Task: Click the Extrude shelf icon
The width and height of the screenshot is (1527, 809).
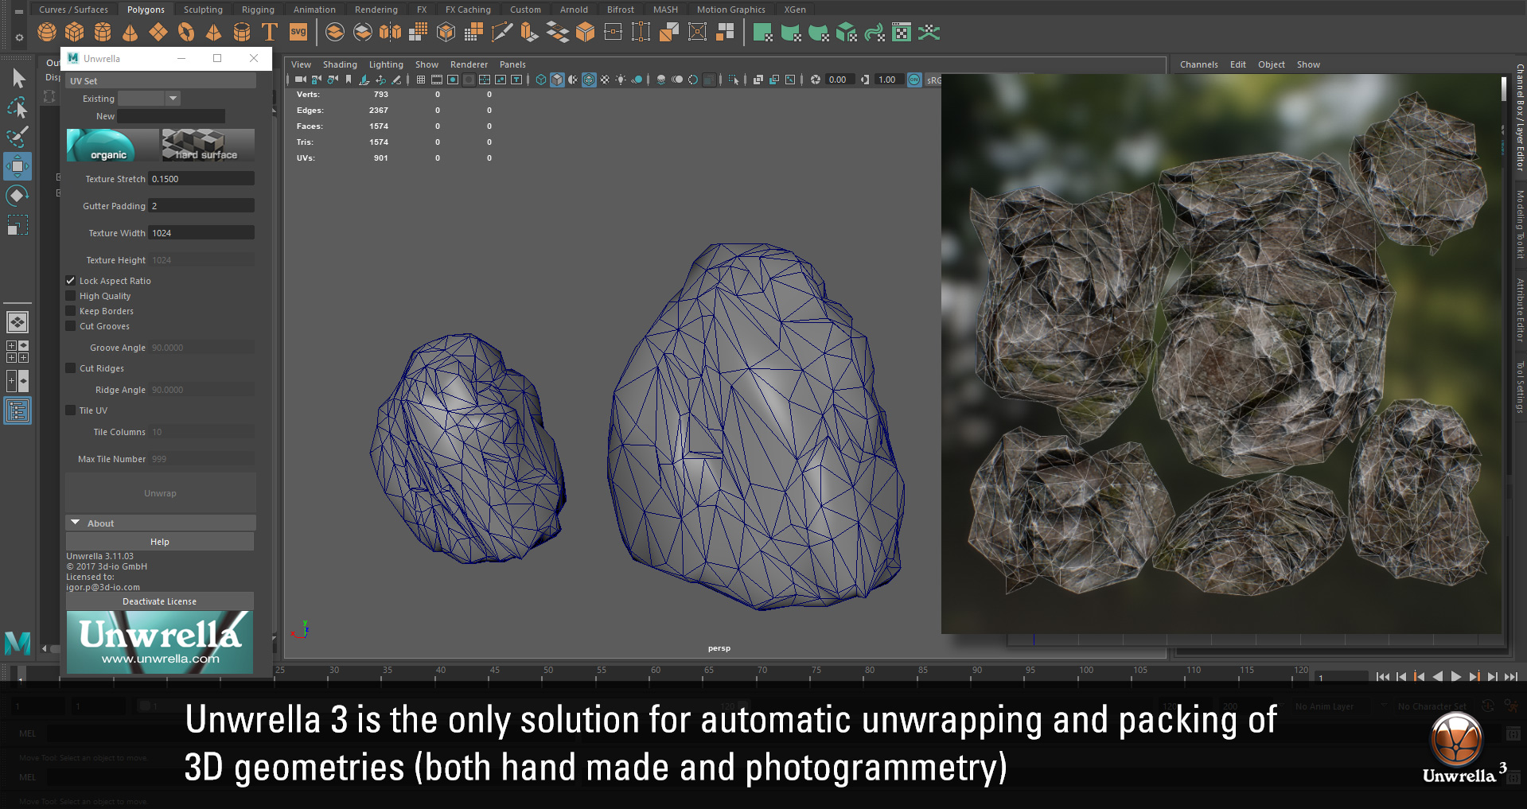Action: pos(529,32)
